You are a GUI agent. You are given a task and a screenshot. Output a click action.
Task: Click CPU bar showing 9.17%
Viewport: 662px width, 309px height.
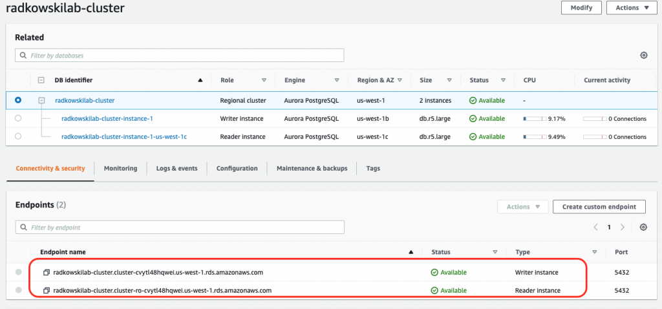(535, 119)
